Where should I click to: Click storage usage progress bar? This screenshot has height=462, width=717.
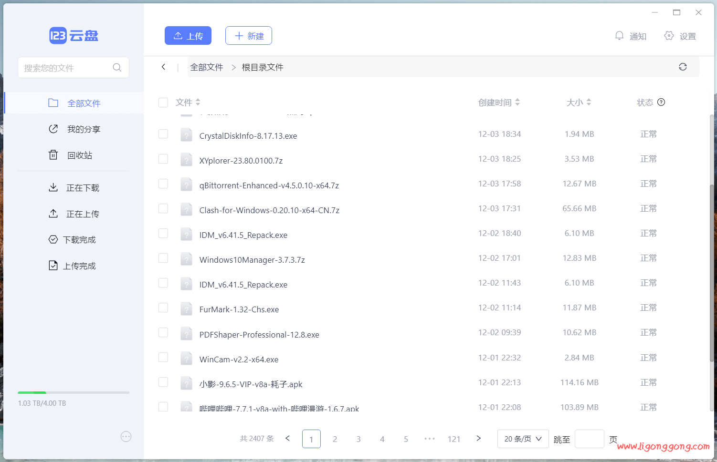click(74, 392)
